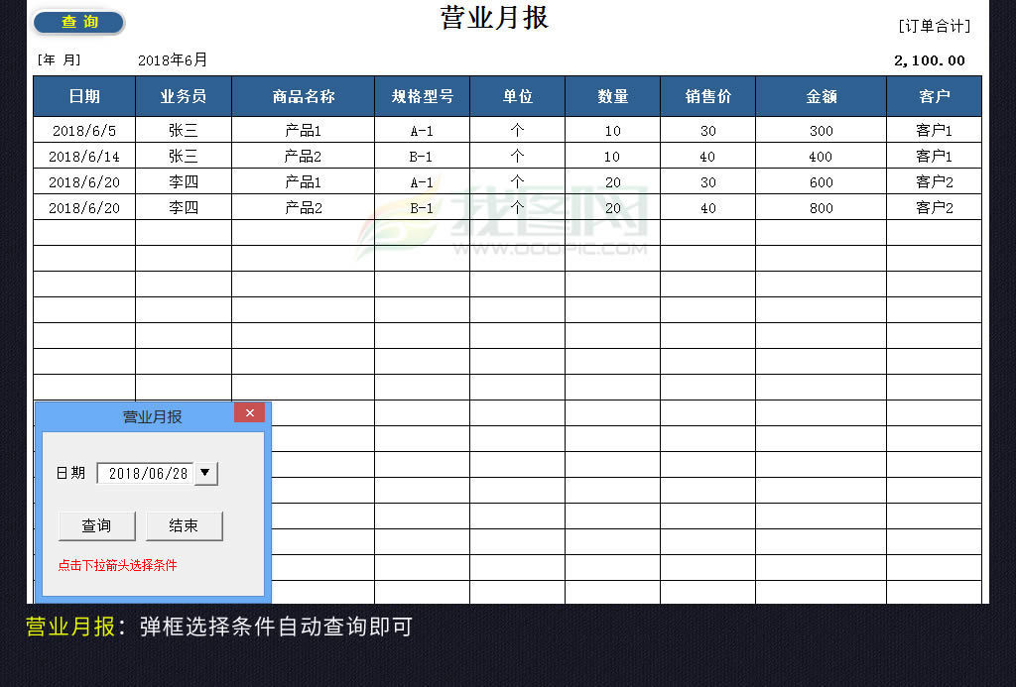
Task: Click the 2018/06/28 date field
Action: pyautogui.click(x=147, y=473)
